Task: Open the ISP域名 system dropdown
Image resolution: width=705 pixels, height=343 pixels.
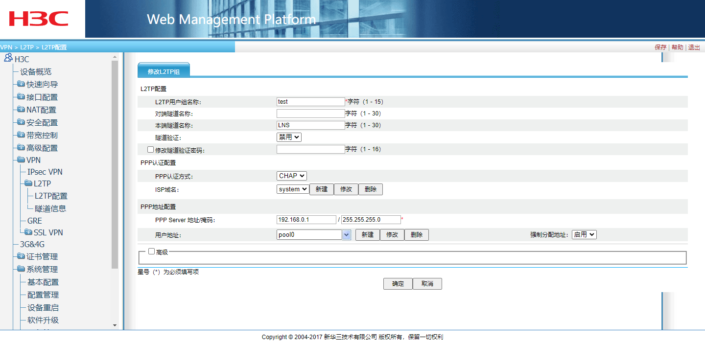Action: (293, 189)
